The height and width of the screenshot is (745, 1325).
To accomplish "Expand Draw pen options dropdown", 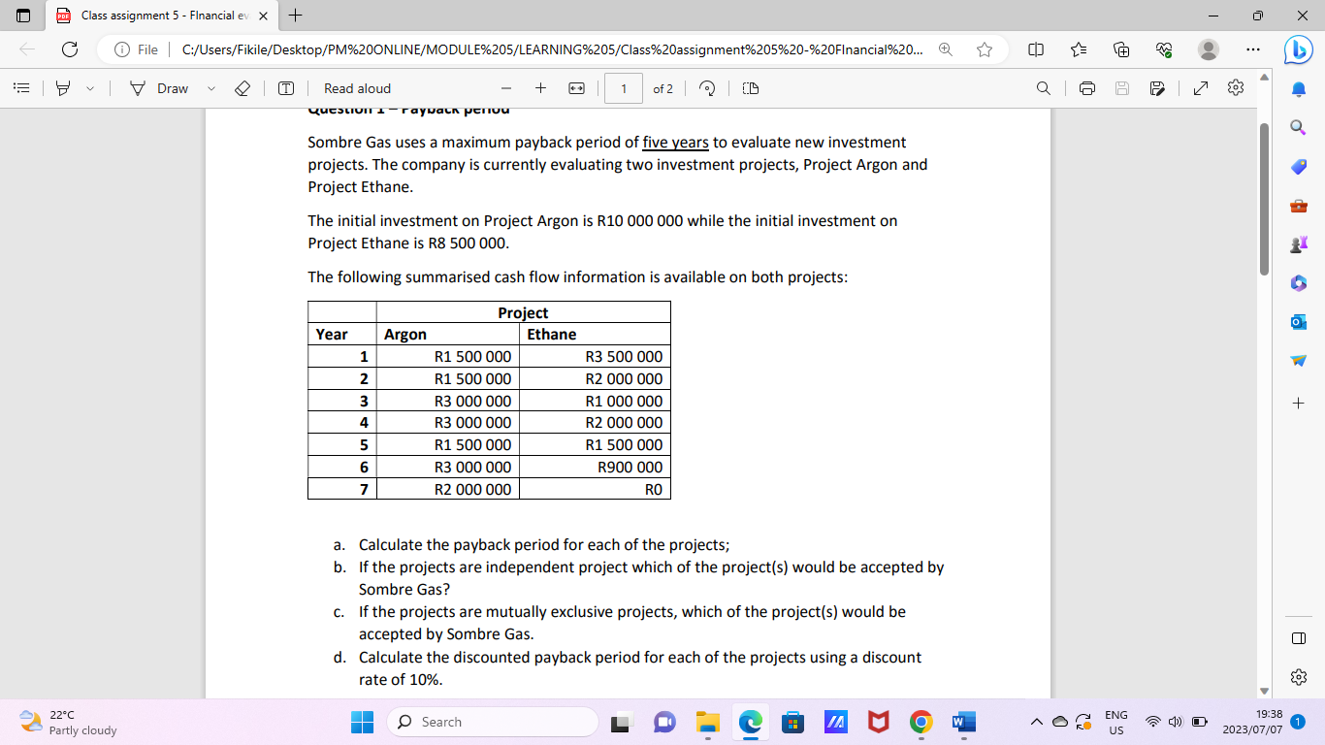I will point(211,88).
